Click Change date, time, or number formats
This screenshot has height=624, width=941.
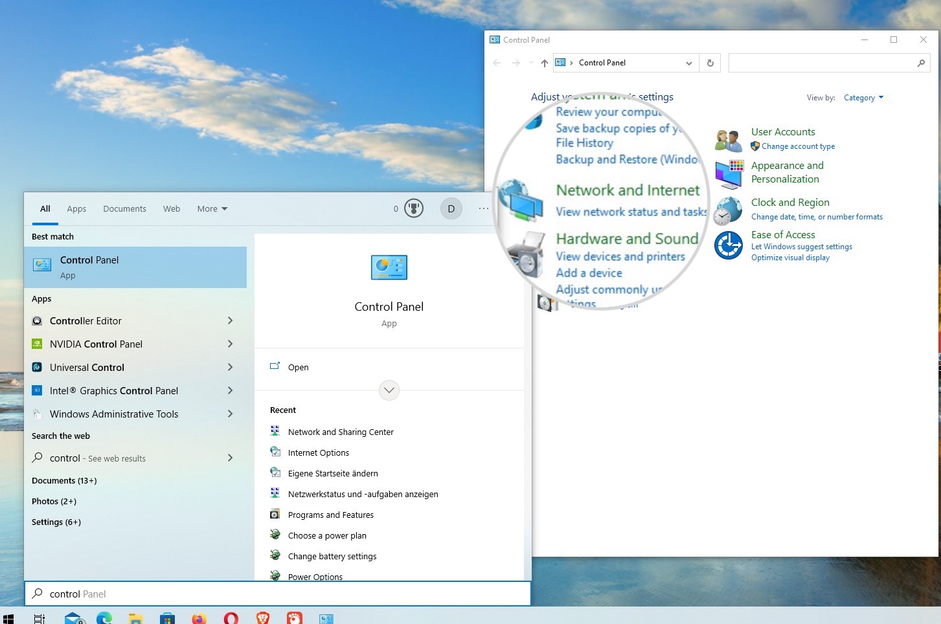point(817,217)
